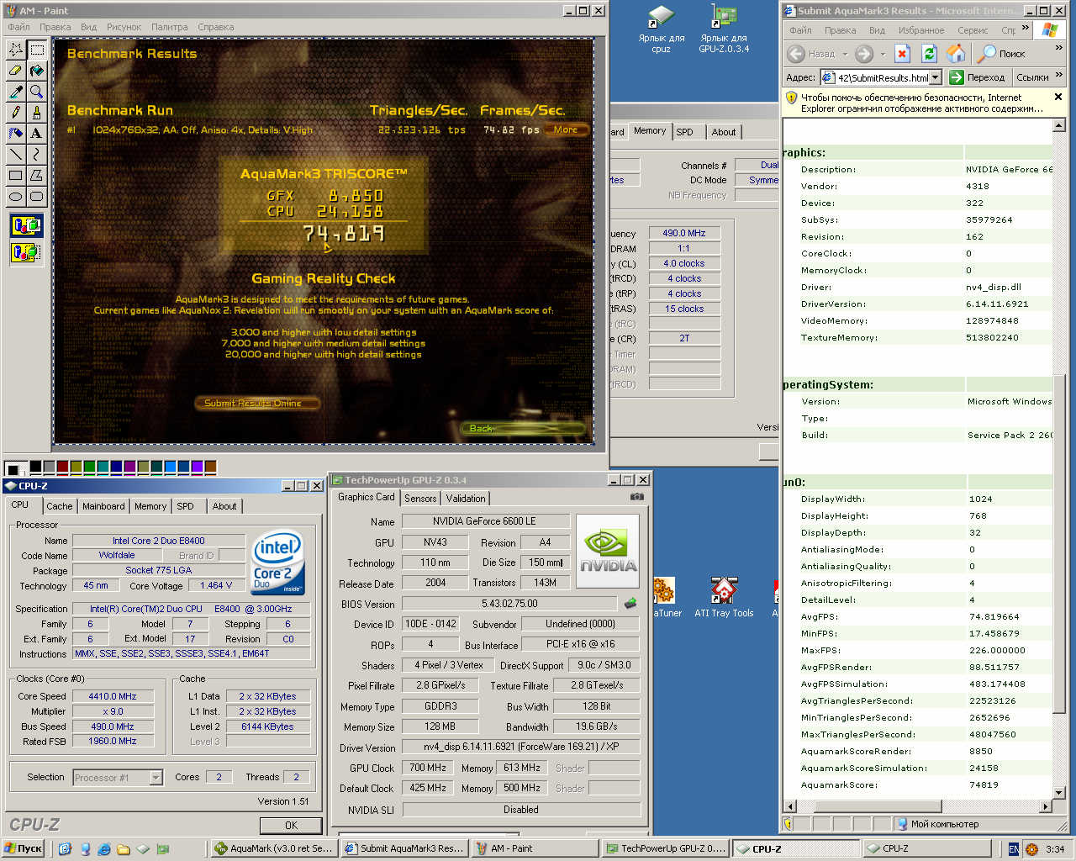
Task: Click the Home icon in Internet Explorer
Action: coord(956,54)
